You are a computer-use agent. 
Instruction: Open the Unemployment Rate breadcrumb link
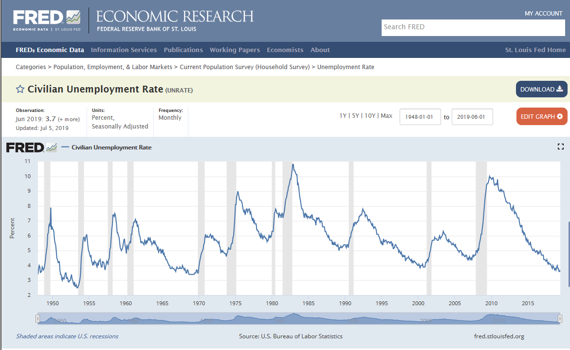346,67
